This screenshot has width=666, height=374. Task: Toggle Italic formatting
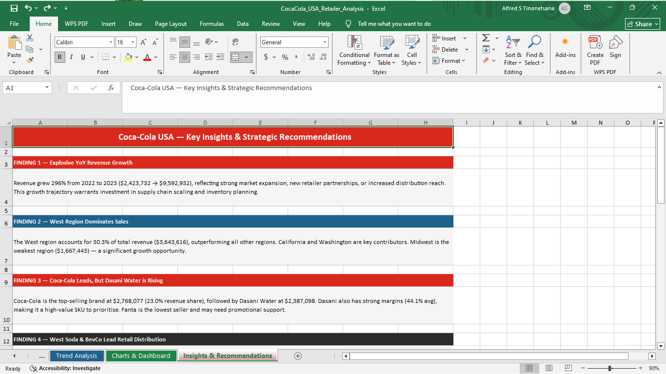pos(71,57)
